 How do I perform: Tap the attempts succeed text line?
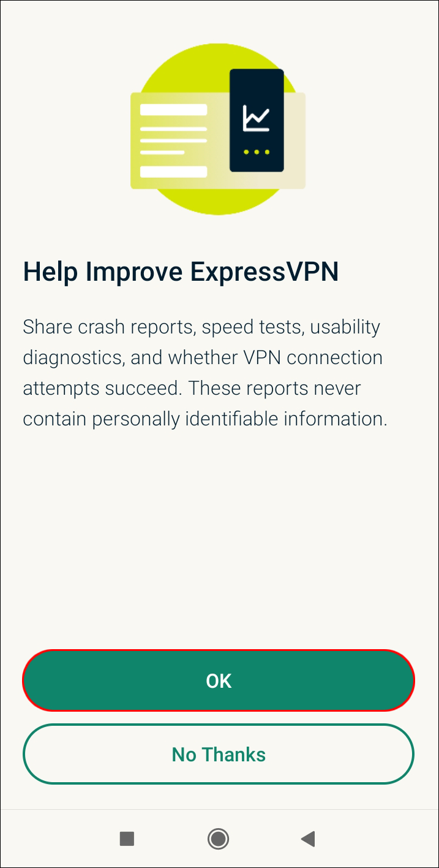[x=192, y=388]
